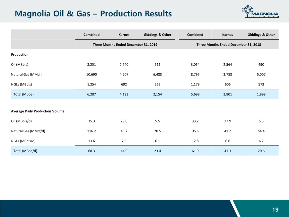Click the daily natural gas value 70.5
The height and width of the screenshot is (217, 289).
(x=158, y=131)
